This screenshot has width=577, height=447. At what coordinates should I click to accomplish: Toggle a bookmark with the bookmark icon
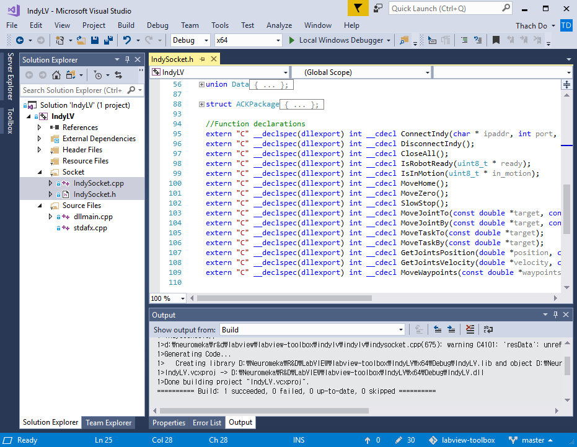pos(496,40)
